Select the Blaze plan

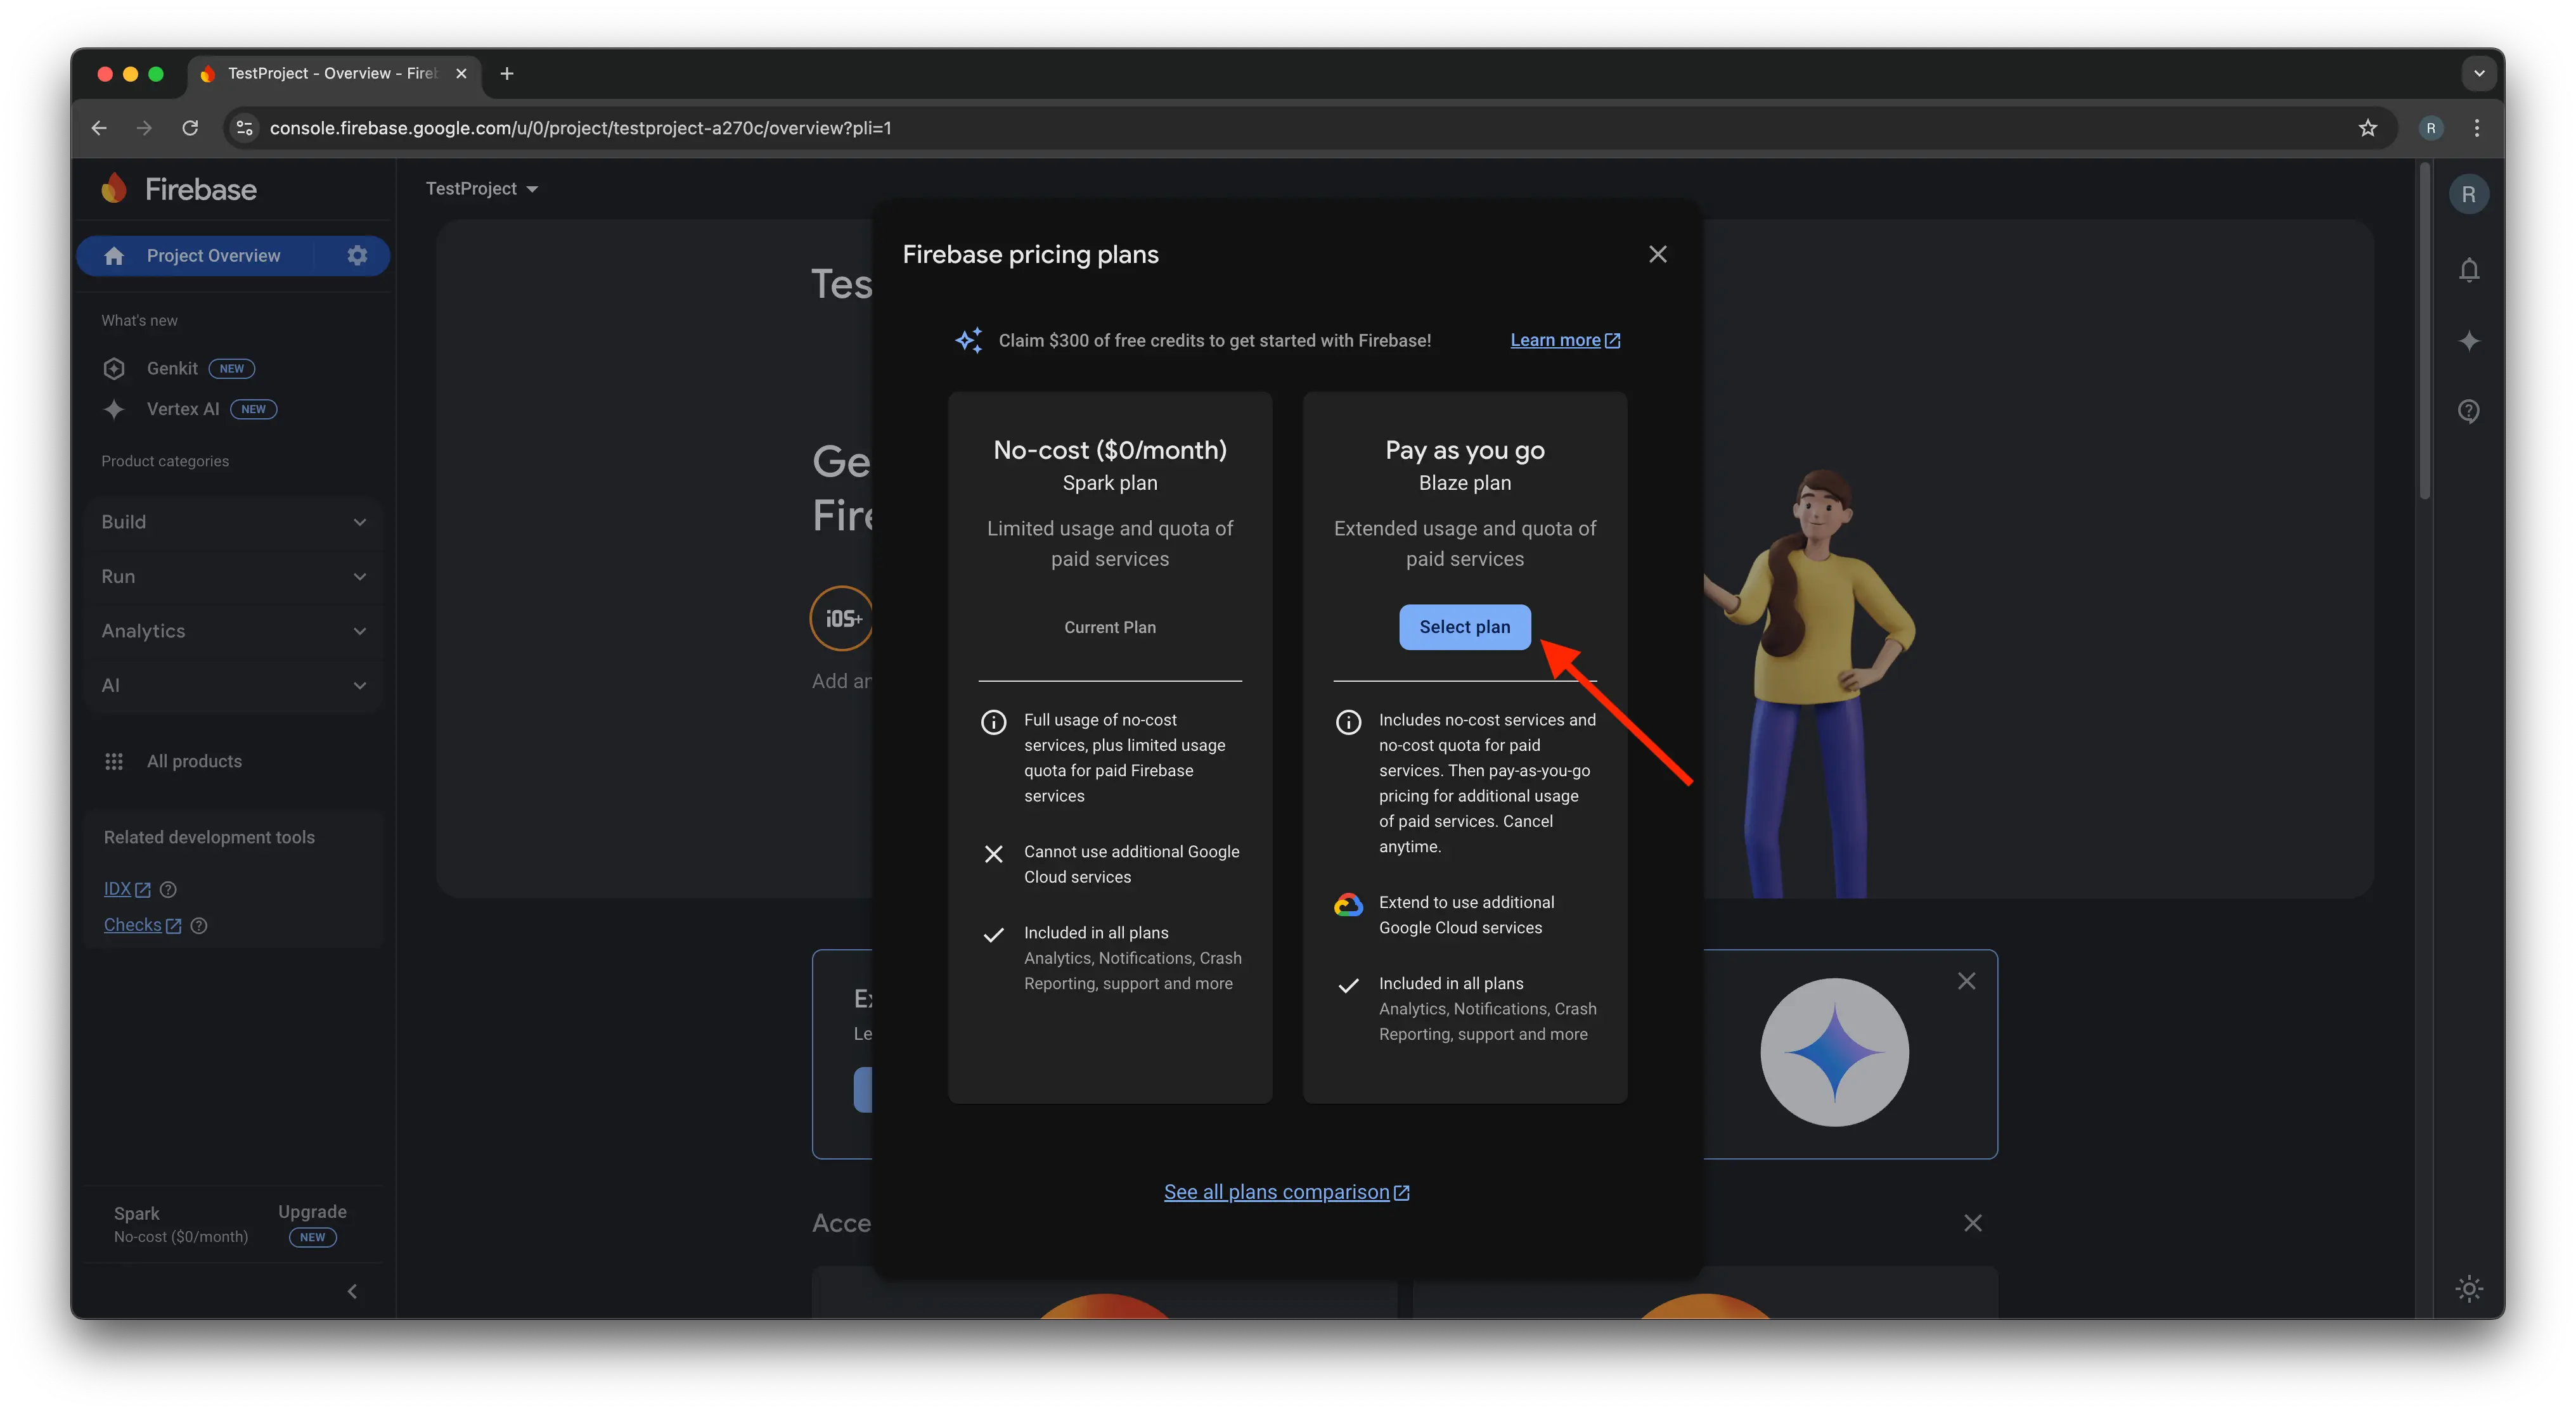click(x=1464, y=627)
